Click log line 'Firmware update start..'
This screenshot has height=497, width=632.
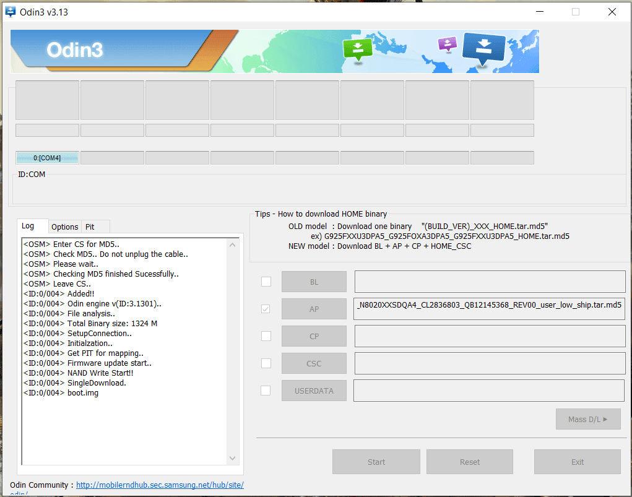coord(87,363)
